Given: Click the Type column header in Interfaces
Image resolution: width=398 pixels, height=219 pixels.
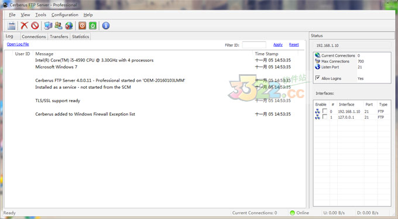Looking at the screenshot, I should pos(383,105).
